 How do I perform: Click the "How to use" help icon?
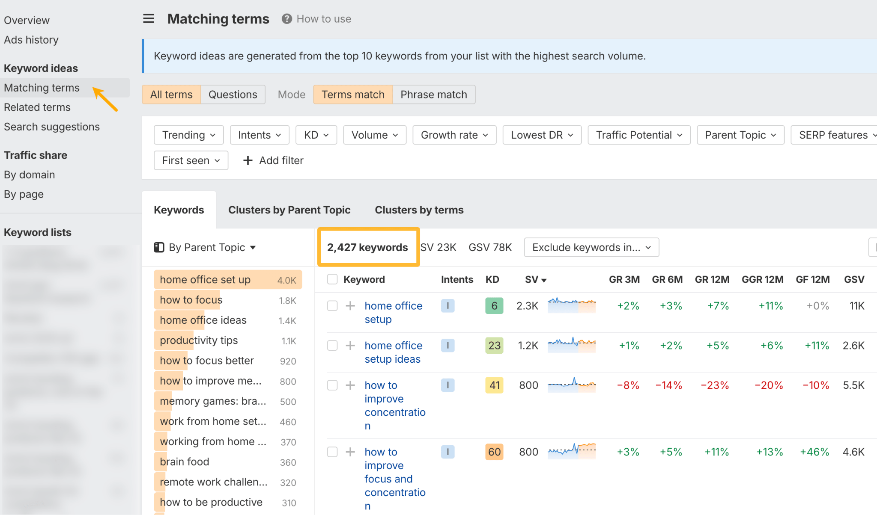tap(286, 18)
